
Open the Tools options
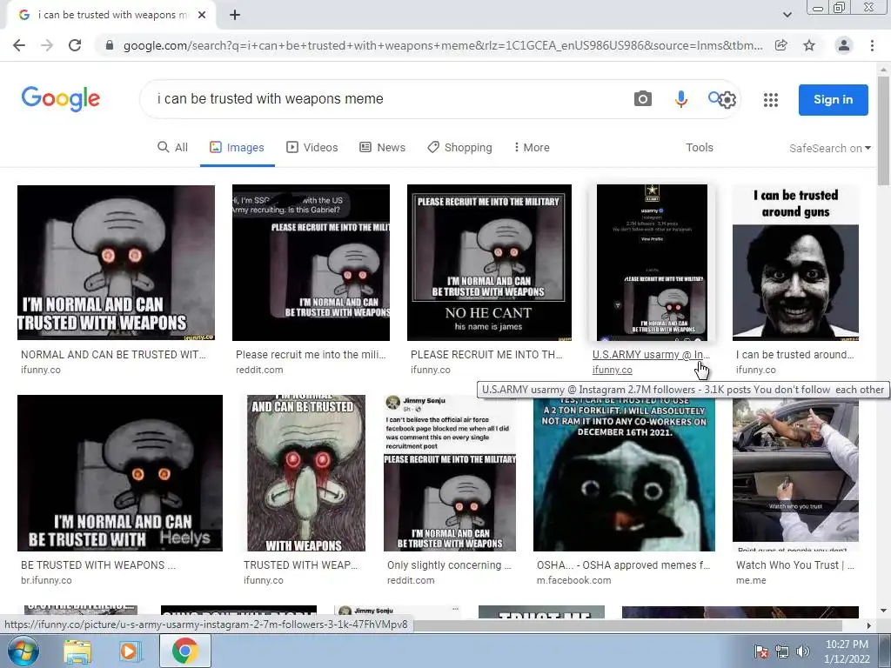coord(699,148)
